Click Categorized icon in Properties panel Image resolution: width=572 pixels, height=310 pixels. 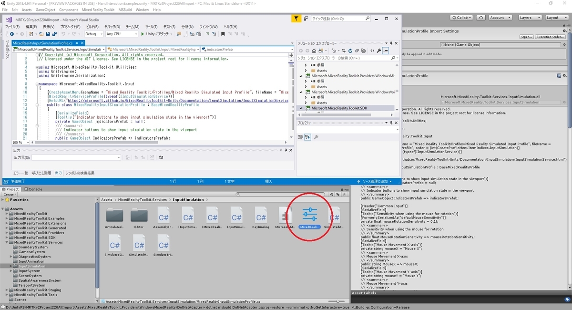(x=301, y=137)
